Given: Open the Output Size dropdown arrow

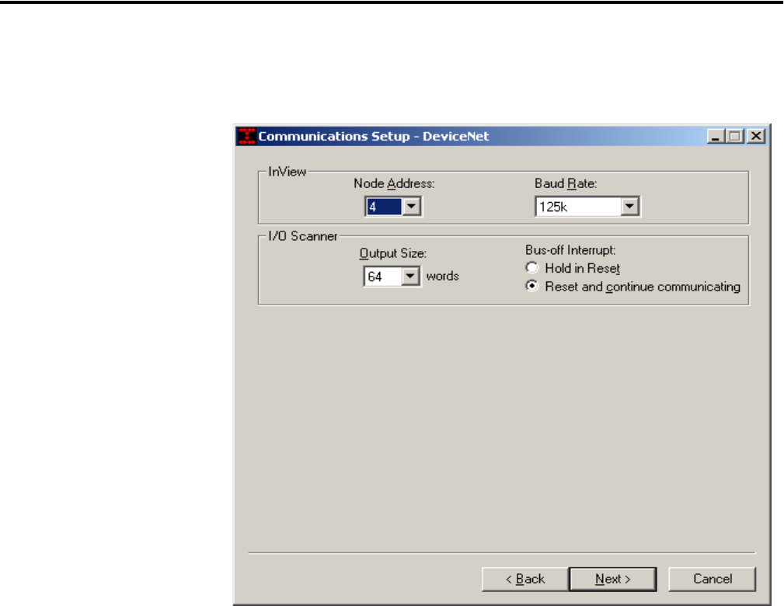Looking at the screenshot, I should click(x=410, y=276).
